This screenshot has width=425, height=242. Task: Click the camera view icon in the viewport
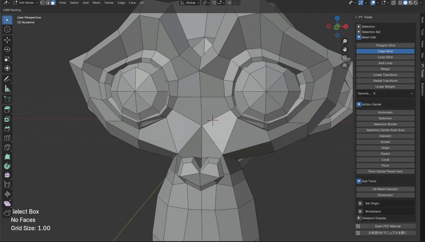click(x=344, y=58)
